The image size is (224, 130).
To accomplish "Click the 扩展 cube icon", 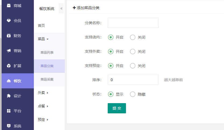I will click(9, 66).
